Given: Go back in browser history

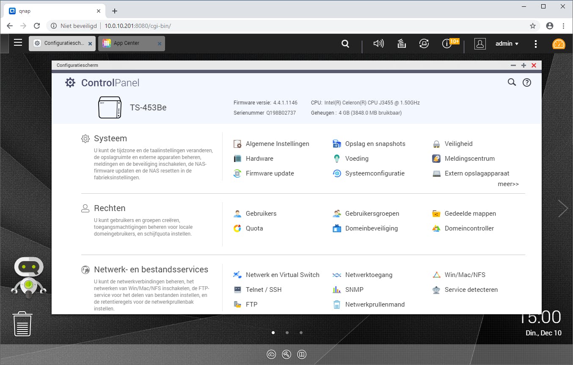Looking at the screenshot, I should pyautogui.click(x=10, y=26).
